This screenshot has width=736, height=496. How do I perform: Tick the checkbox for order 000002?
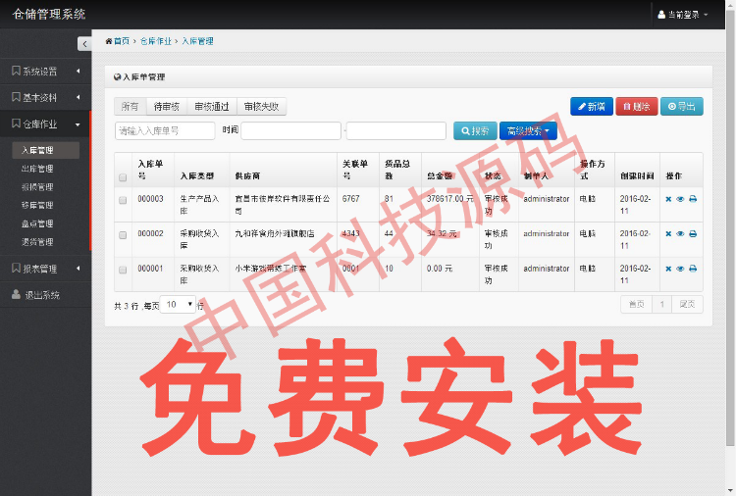tap(123, 234)
